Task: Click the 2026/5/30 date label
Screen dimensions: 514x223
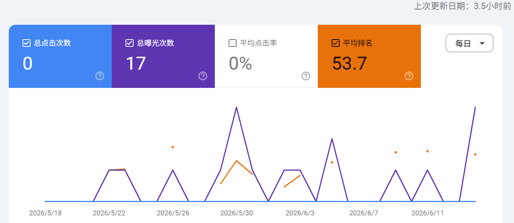Action: tap(237, 213)
